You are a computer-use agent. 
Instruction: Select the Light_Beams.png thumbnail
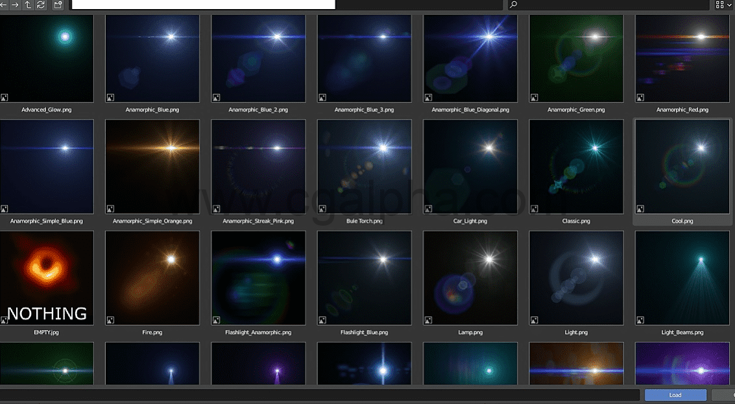(x=682, y=278)
